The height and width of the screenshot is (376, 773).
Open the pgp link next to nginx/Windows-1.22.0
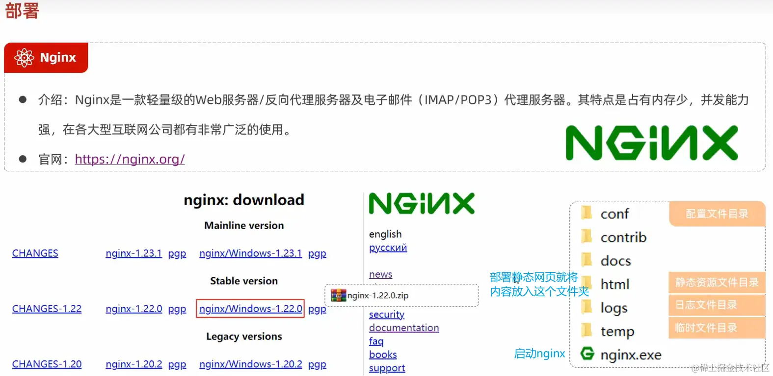[317, 309]
